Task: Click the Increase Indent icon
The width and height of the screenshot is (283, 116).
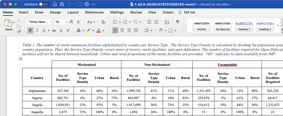Action: 156,22
